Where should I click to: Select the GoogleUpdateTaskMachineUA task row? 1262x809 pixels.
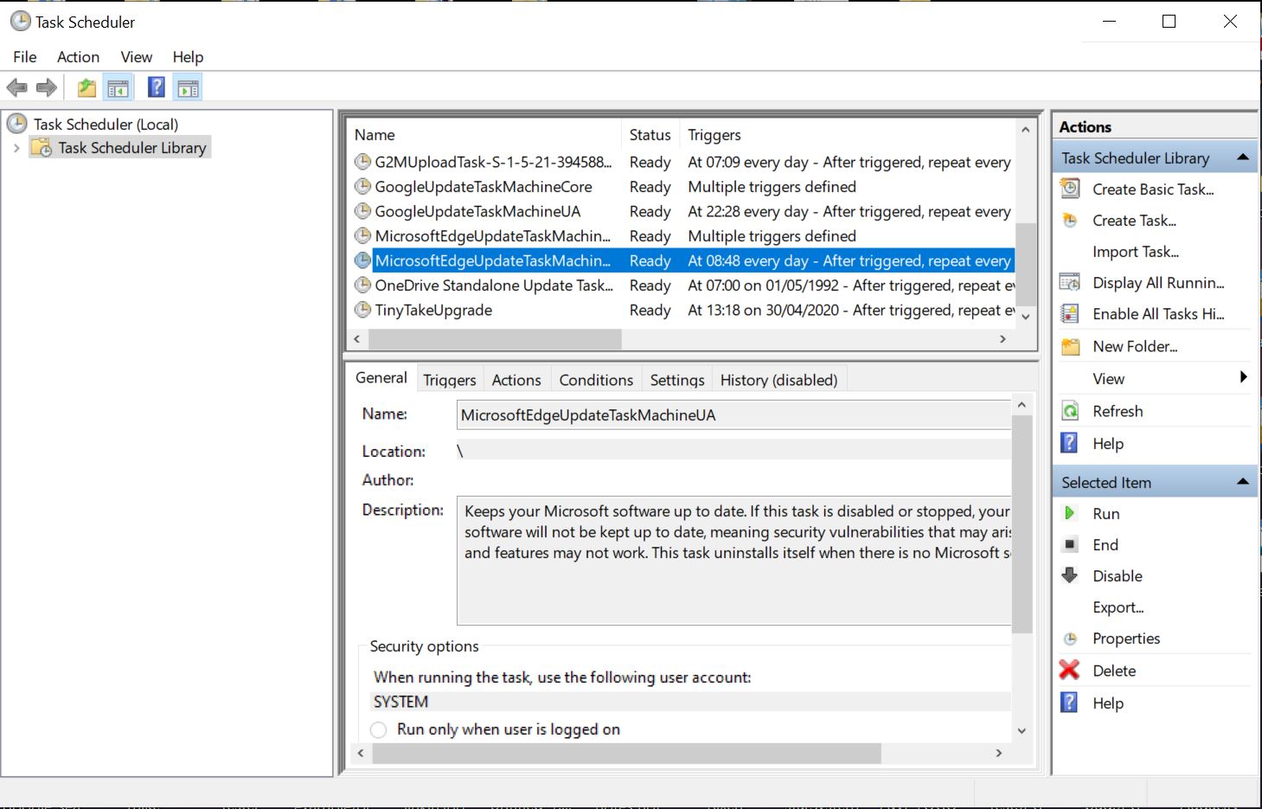682,211
